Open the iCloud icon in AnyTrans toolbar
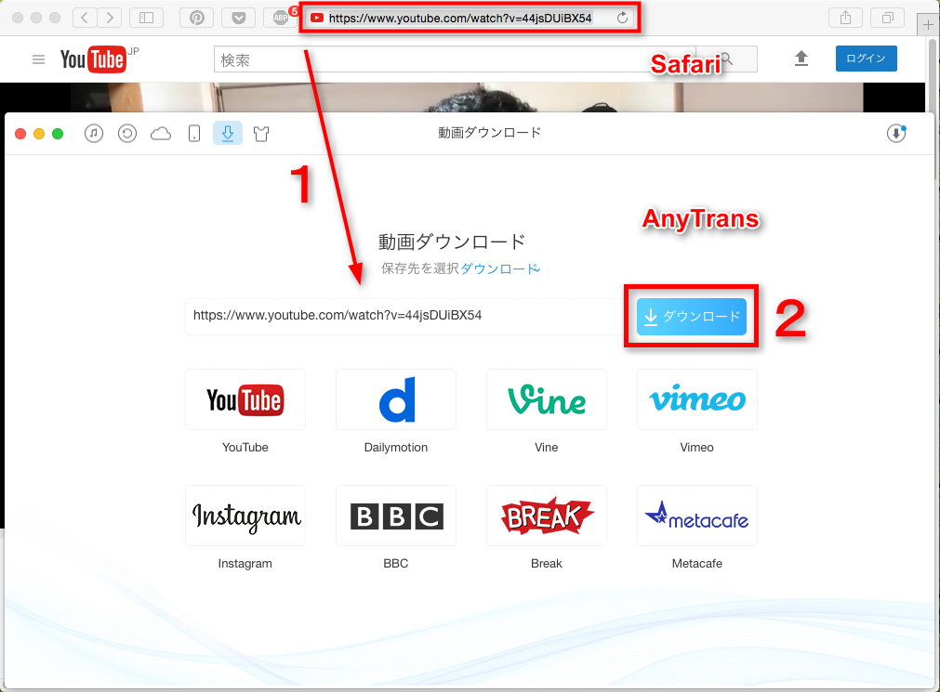Image resolution: width=940 pixels, height=692 pixels. tap(161, 134)
